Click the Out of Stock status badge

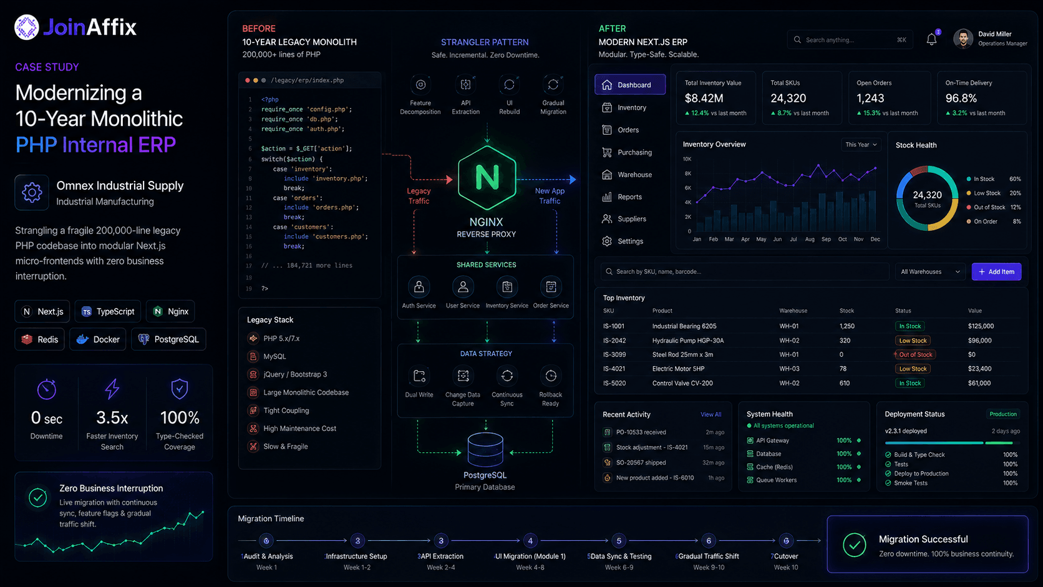click(915, 355)
